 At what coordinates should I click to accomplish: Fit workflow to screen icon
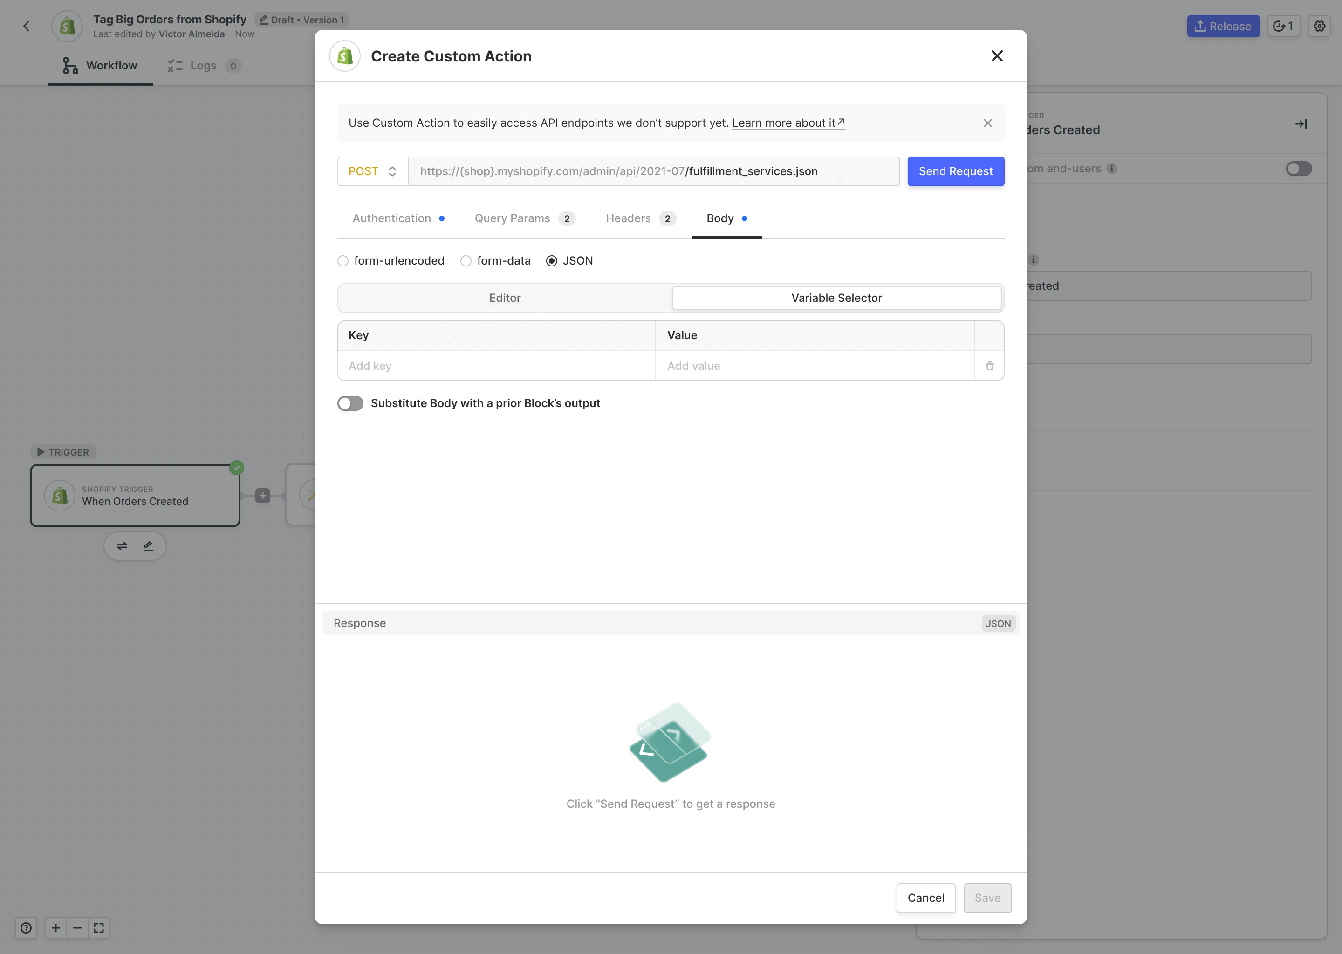tap(99, 927)
